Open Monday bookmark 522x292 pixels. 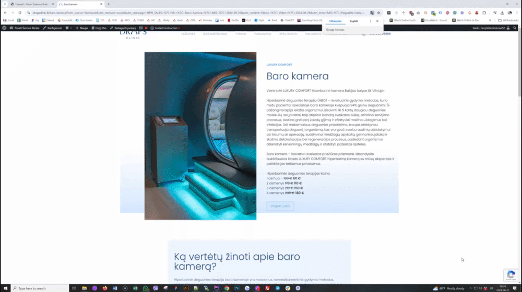[x=205, y=20]
